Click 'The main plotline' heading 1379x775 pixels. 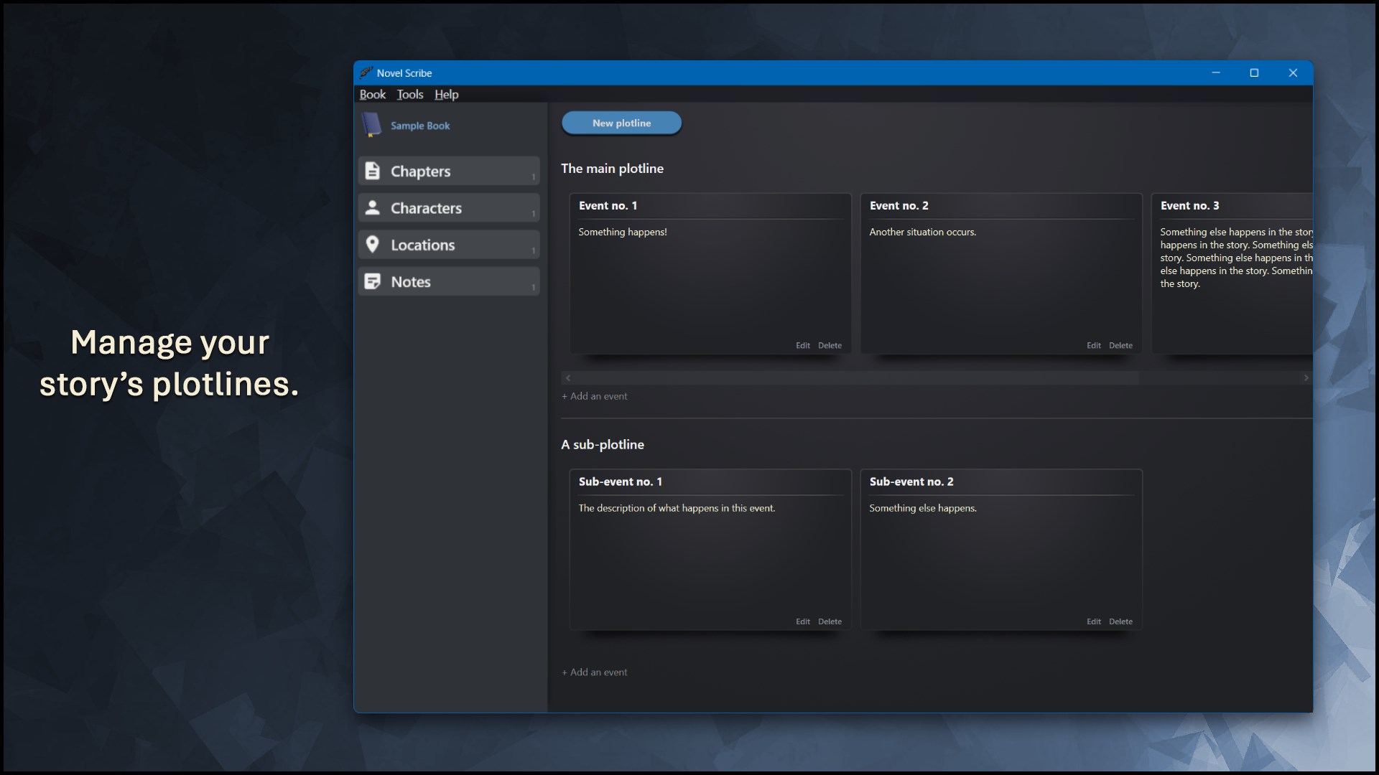pyautogui.click(x=612, y=169)
